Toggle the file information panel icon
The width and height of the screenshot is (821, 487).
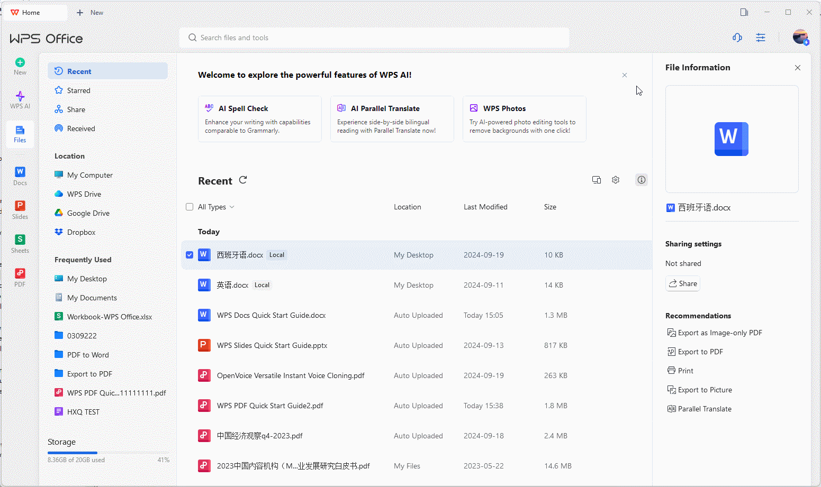point(642,180)
